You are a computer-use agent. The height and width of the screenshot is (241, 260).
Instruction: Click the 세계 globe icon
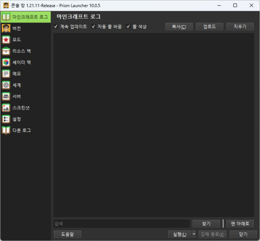(6, 85)
